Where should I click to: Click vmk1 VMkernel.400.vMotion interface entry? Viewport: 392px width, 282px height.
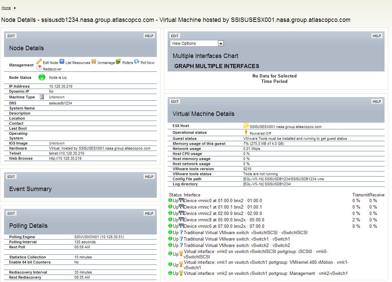tap(266, 265)
